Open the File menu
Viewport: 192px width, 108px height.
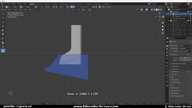[x=5, y=4]
